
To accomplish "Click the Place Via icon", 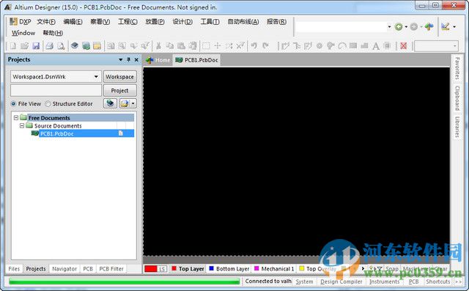I will (330, 45).
